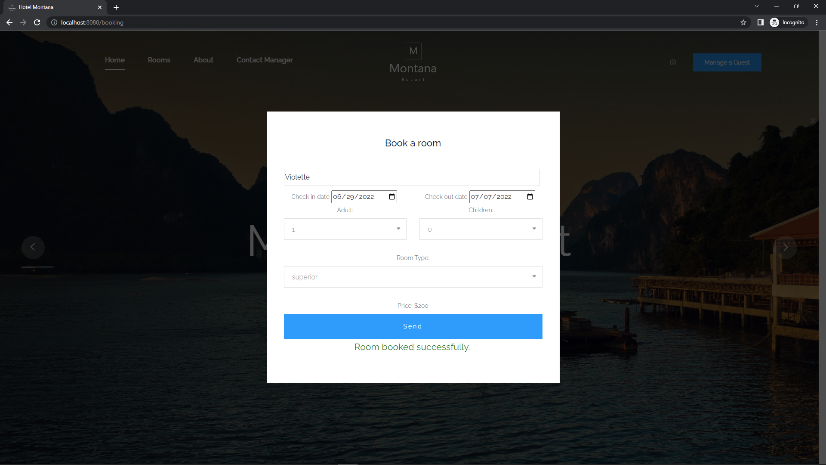Click the left carousel arrow

pos(33,247)
